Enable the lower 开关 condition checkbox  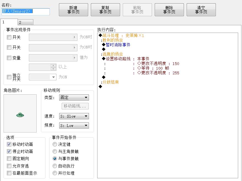(9, 47)
